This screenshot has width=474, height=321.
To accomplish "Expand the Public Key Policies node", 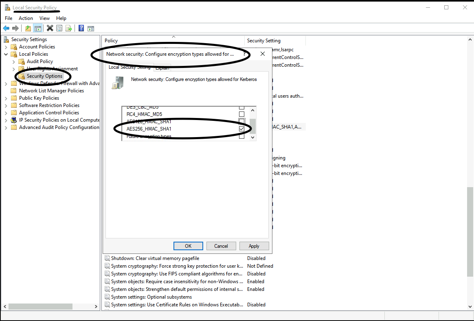I will 5,98.
